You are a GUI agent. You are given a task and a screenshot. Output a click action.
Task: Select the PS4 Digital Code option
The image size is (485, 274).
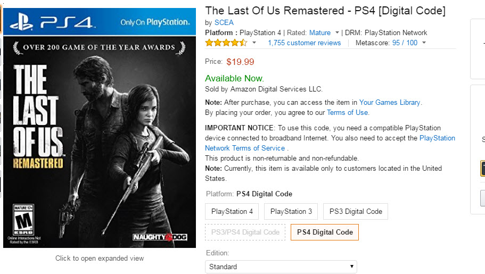325,232
